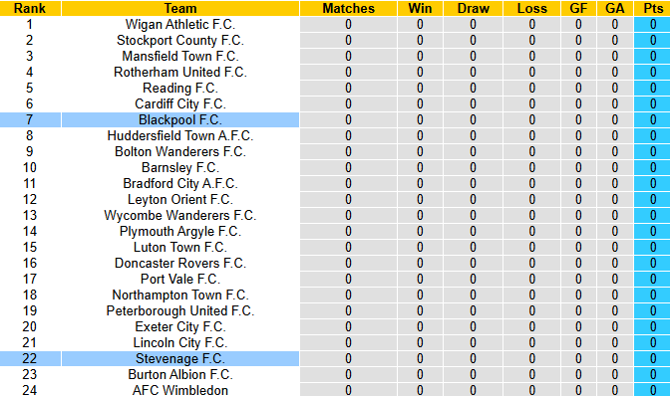Click the Matches column header
The image size is (670, 396).
348,9
